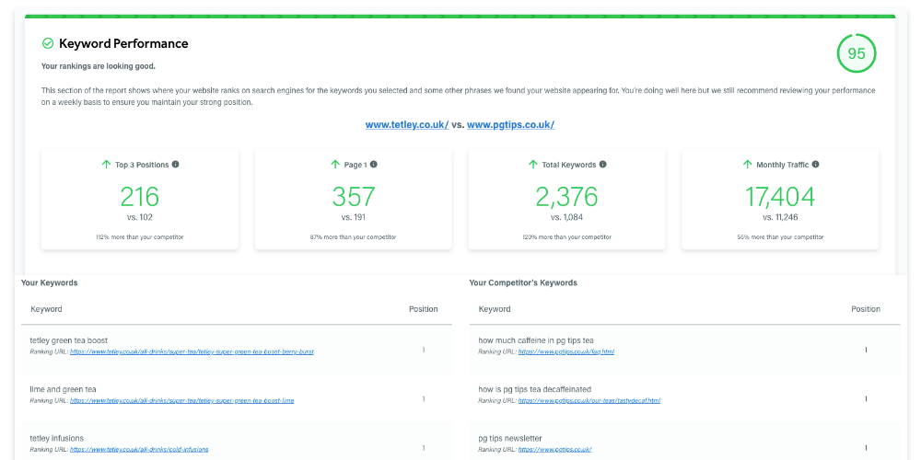
Task: Click position value for lime and green tea
Action: coord(424,399)
